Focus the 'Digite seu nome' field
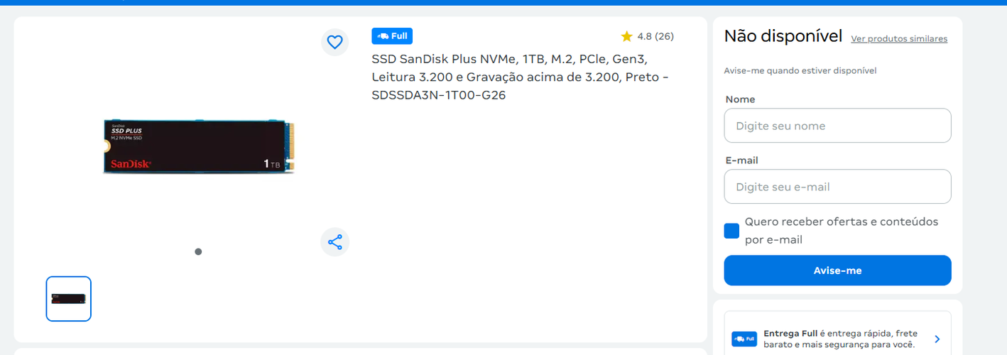 point(837,126)
